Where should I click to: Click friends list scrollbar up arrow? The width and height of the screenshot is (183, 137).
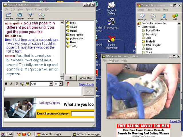(x=179, y=23)
